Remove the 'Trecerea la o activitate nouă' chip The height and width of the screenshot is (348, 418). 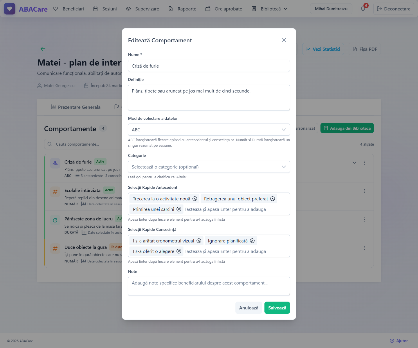pos(195,199)
